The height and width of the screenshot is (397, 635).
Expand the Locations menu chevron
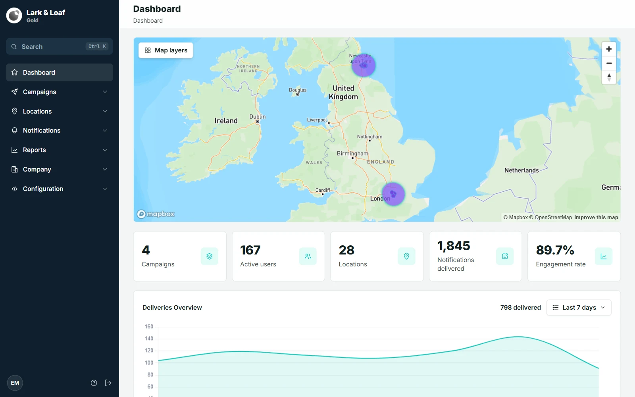coord(105,111)
